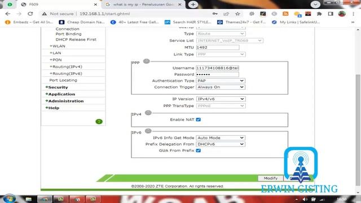Expand the LAN menu
The width and height of the screenshot is (361, 203).
[55, 53]
